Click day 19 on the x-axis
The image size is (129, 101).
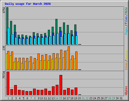tap(76, 98)
